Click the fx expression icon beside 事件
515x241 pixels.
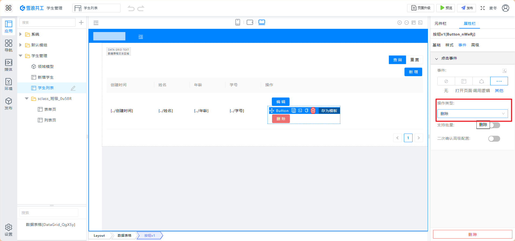(x=504, y=71)
